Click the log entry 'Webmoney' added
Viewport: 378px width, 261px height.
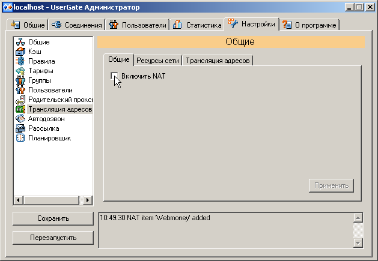[x=155, y=218]
